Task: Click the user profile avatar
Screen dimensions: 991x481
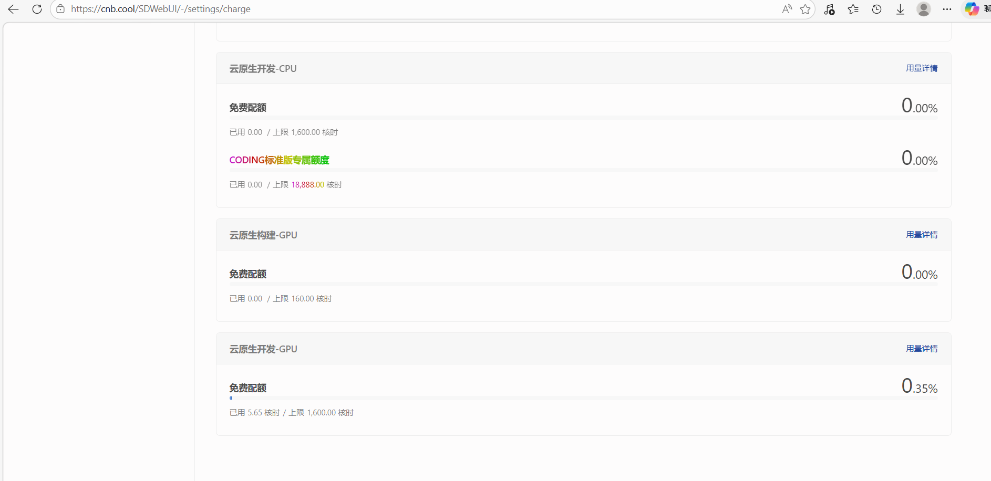Action: [923, 9]
